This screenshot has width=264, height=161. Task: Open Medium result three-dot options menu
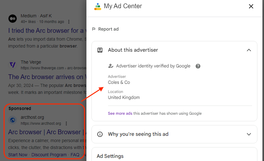69,22
